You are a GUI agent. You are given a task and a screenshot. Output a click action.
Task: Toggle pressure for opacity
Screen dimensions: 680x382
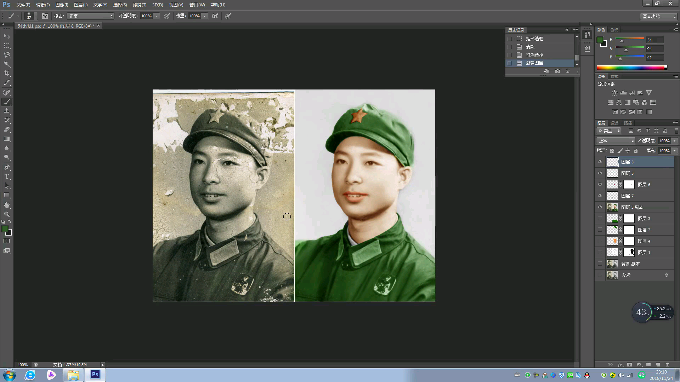[167, 16]
